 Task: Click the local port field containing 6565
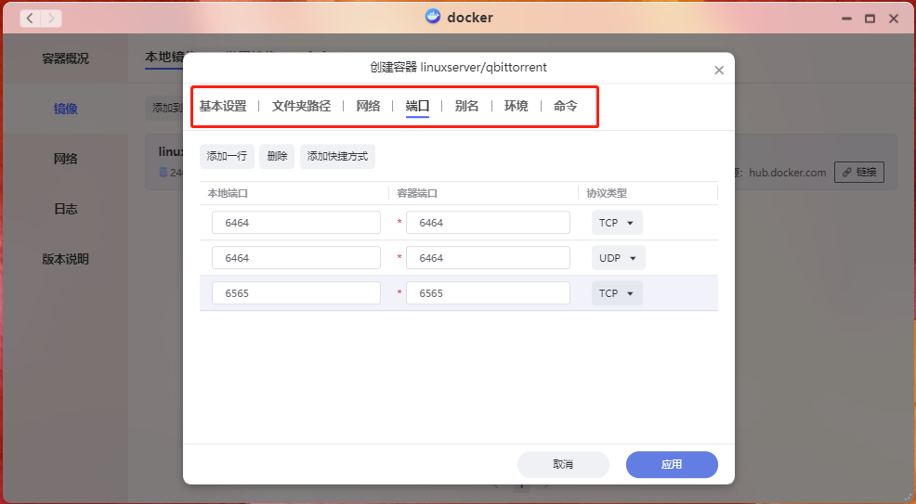point(295,293)
